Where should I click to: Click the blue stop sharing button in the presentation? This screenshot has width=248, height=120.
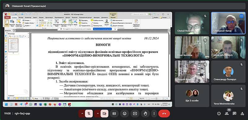pyautogui.click(x=102, y=29)
